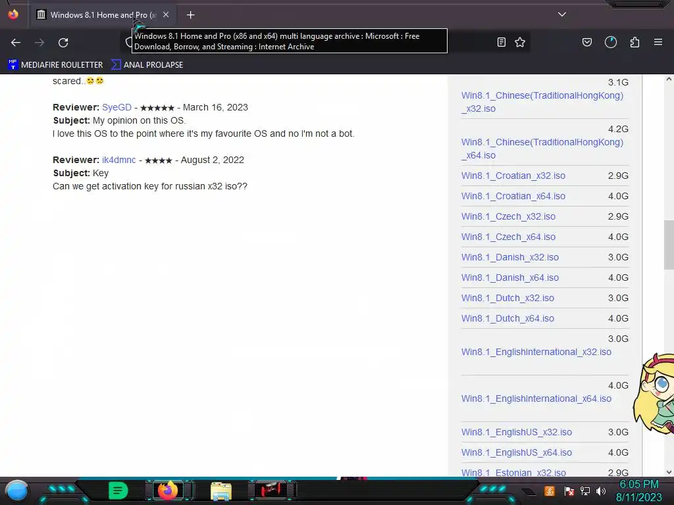674x505 pixels.
Task: Click the subject text 'My opinion on this OS.'
Action: click(140, 121)
